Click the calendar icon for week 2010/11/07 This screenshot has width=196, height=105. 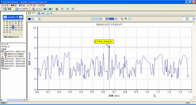(x=2, y=59)
